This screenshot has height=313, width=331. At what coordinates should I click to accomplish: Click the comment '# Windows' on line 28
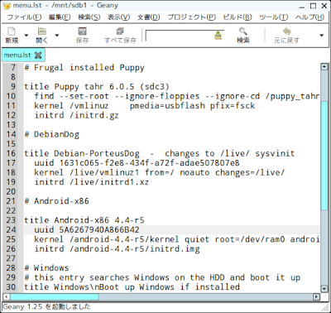tap(46, 268)
